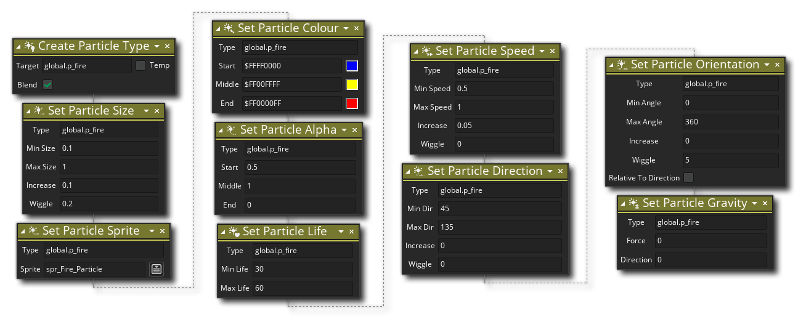798x319 pixels.
Task: Collapse the Set Particle Size node triangle
Action: (28, 111)
